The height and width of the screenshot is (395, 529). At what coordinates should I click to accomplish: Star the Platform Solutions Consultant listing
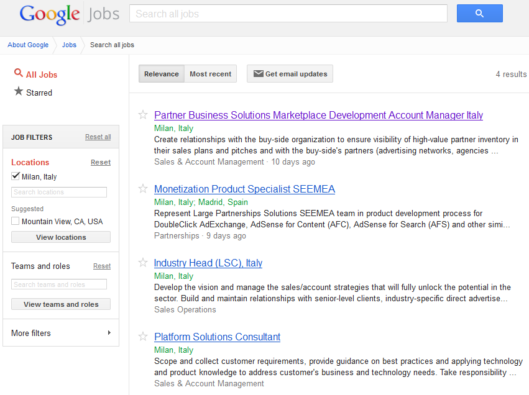point(142,336)
